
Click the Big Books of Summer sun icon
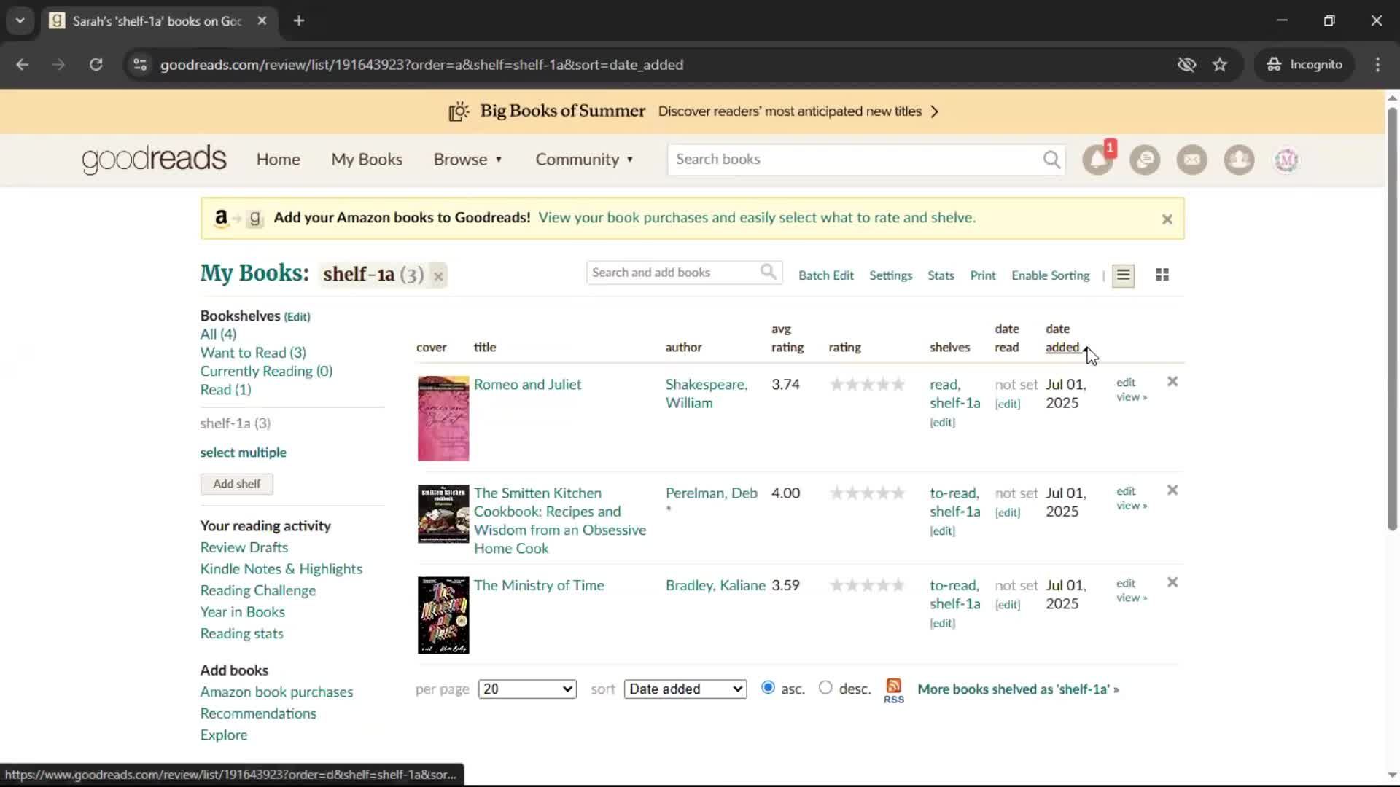coord(459,111)
